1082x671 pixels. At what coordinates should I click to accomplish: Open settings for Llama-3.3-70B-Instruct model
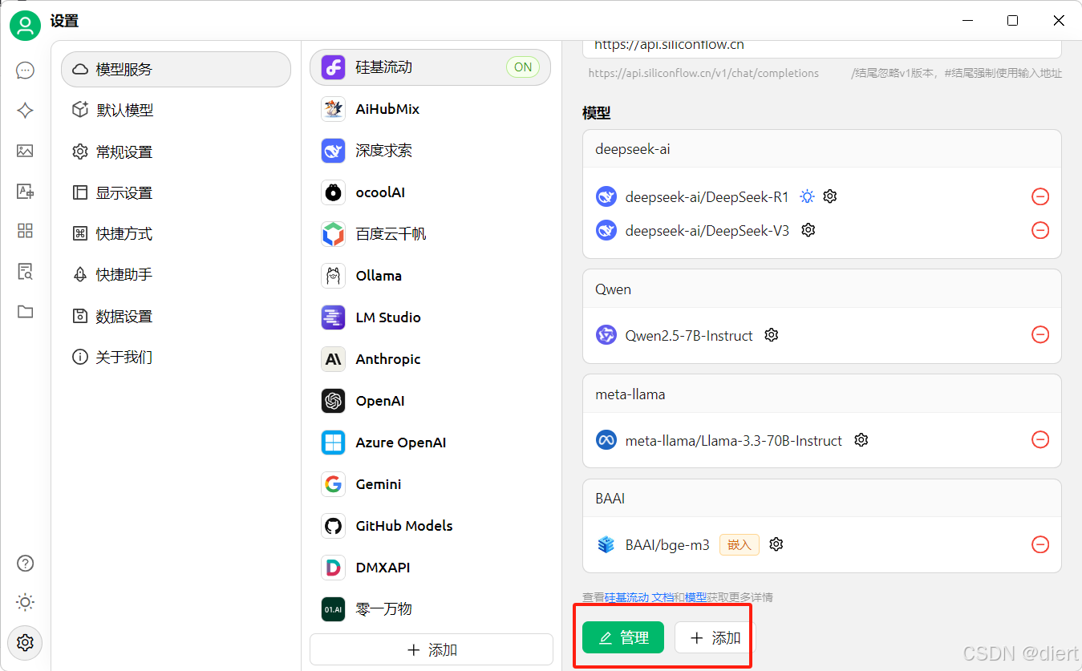[x=861, y=440]
